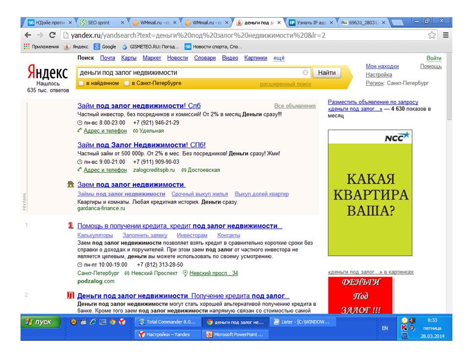Open the Яндекс bookmark
The width and height of the screenshot is (470, 352).
pyautogui.click(x=76, y=47)
